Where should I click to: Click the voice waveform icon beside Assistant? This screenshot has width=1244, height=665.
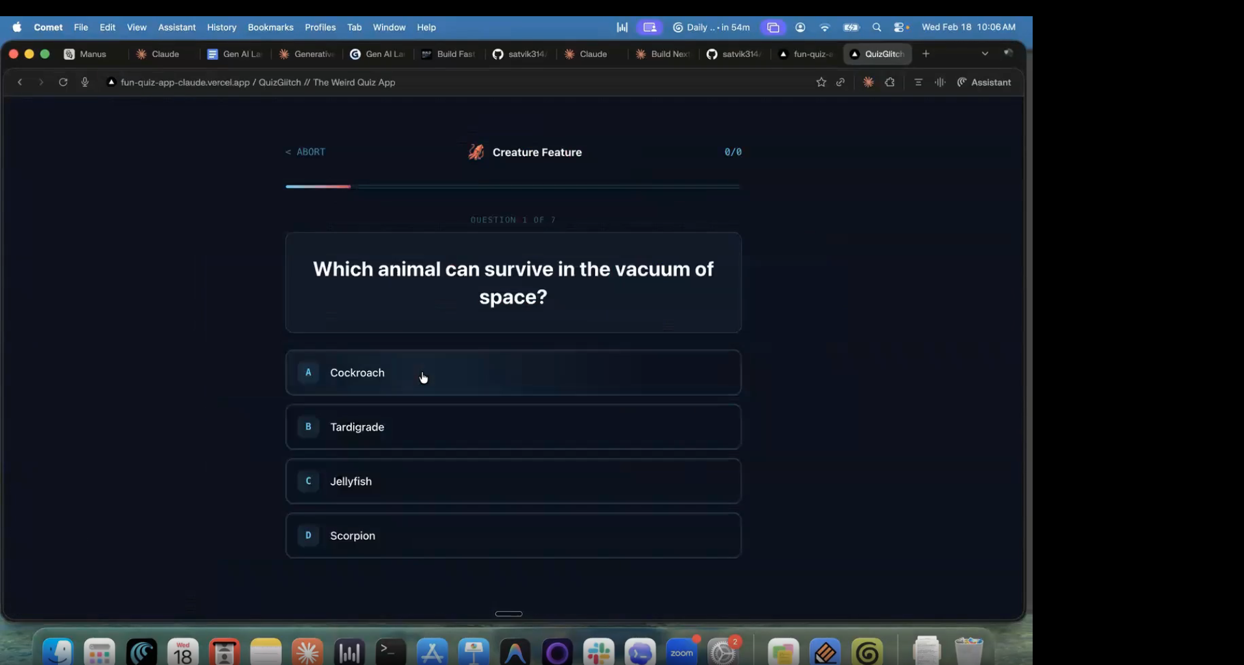pos(940,82)
